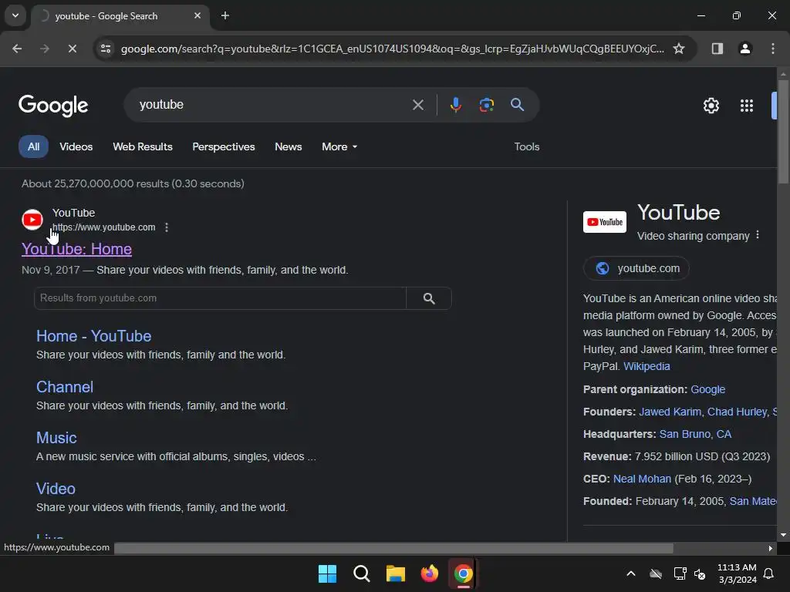Open the Chad Hurley founder link
The width and height of the screenshot is (790, 592).
click(x=737, y=412)
